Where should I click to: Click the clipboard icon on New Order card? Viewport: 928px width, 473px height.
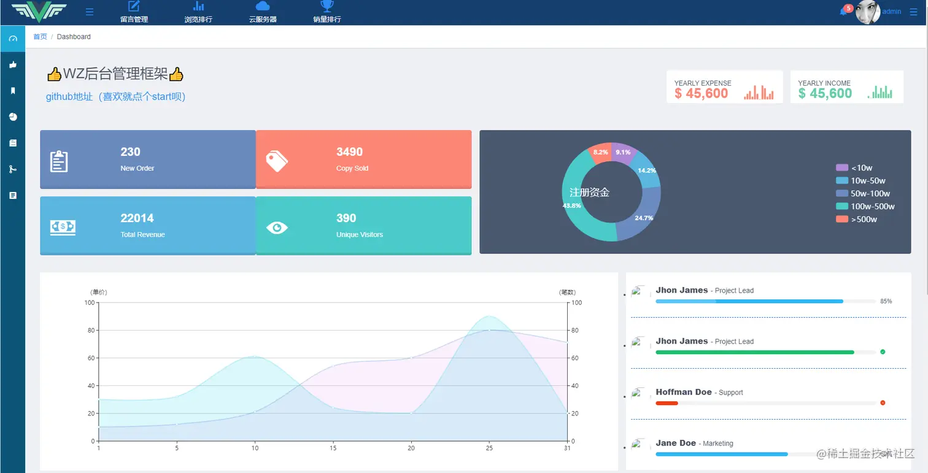click(59, 161)
